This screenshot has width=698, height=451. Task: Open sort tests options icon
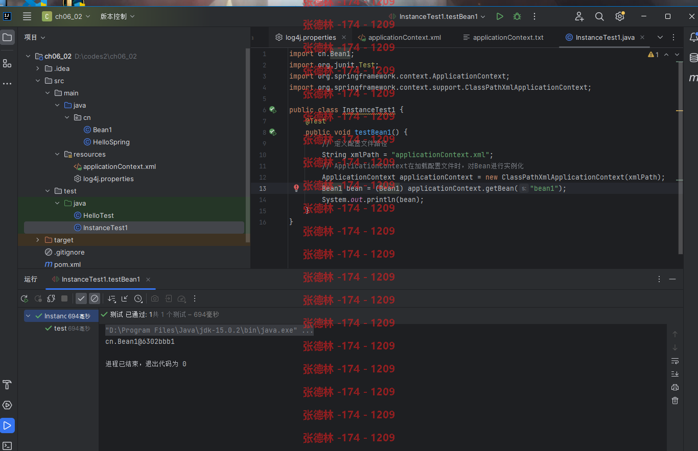coord(111,298)
